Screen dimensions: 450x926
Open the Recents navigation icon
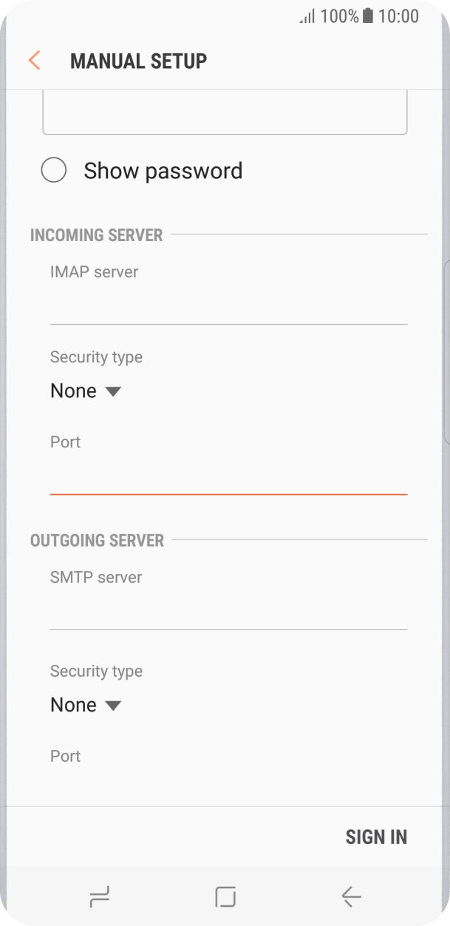tap(100, 896)
